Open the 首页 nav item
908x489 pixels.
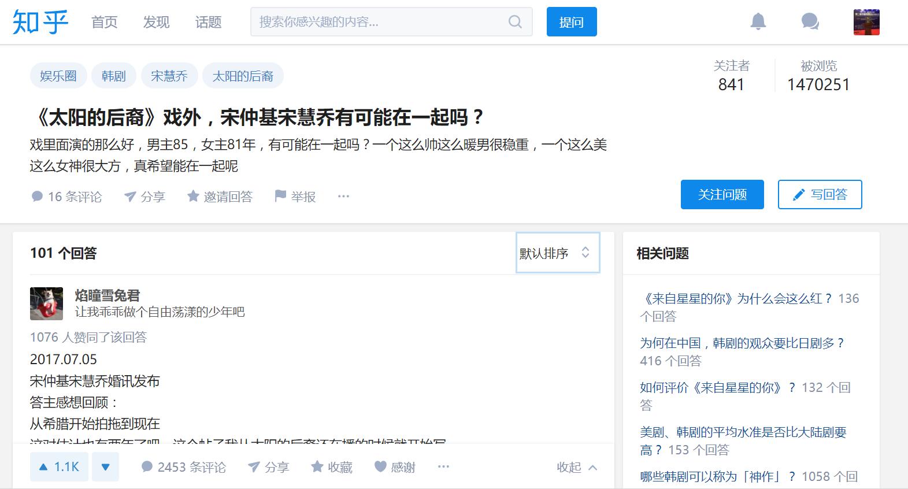coord(105,22)
